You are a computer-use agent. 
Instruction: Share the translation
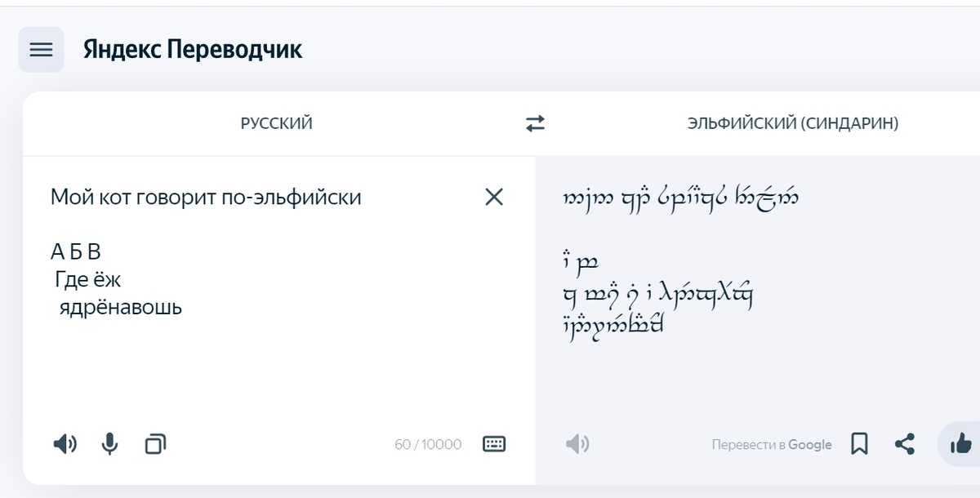tap(904, 444)
